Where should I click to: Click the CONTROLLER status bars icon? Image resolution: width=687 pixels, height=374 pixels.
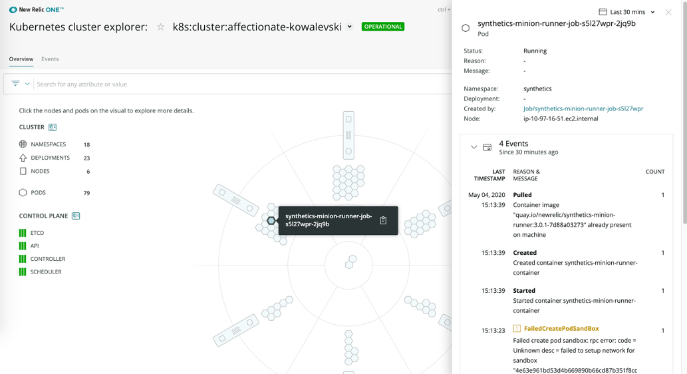[23, 259]
